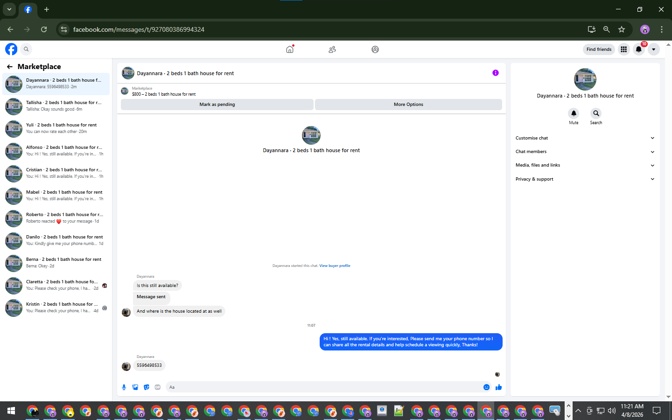This screenshot has width=672, height=420.
Task: Click the back arrow beside Marketplace
Action: pos(9,67)
